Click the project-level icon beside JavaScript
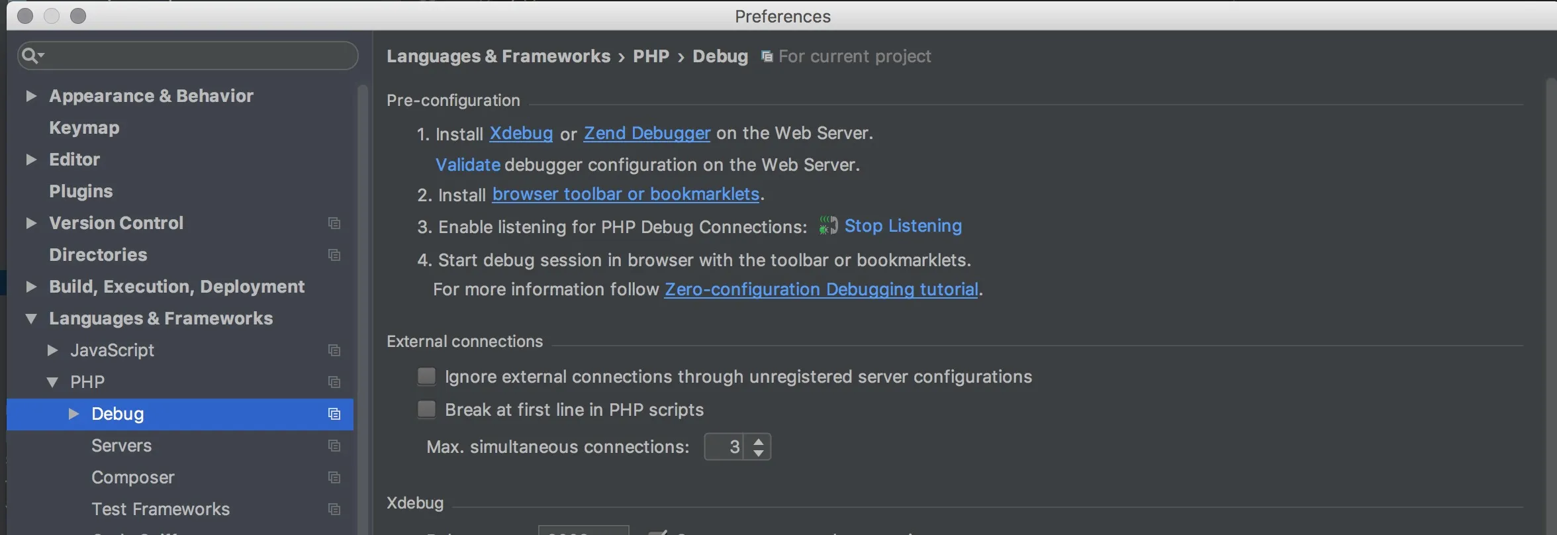This screenshot has height=535, width=1557. (x=334, y=350)
